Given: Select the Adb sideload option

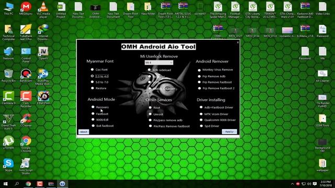Looking at the screenshot, I should (x=149, y=69).
